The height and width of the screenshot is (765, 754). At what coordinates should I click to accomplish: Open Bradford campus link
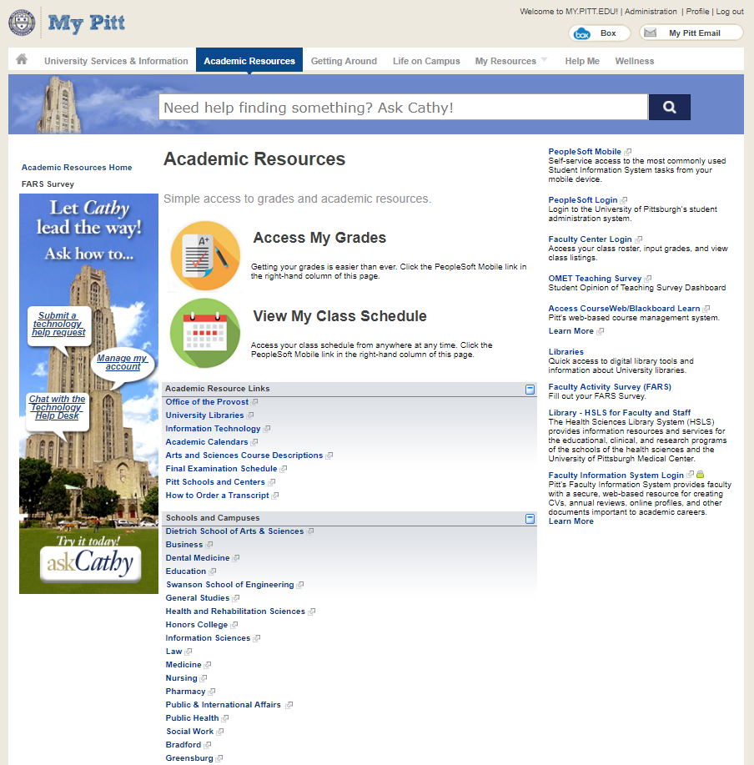pyautogui.click(x=183, y=744)
